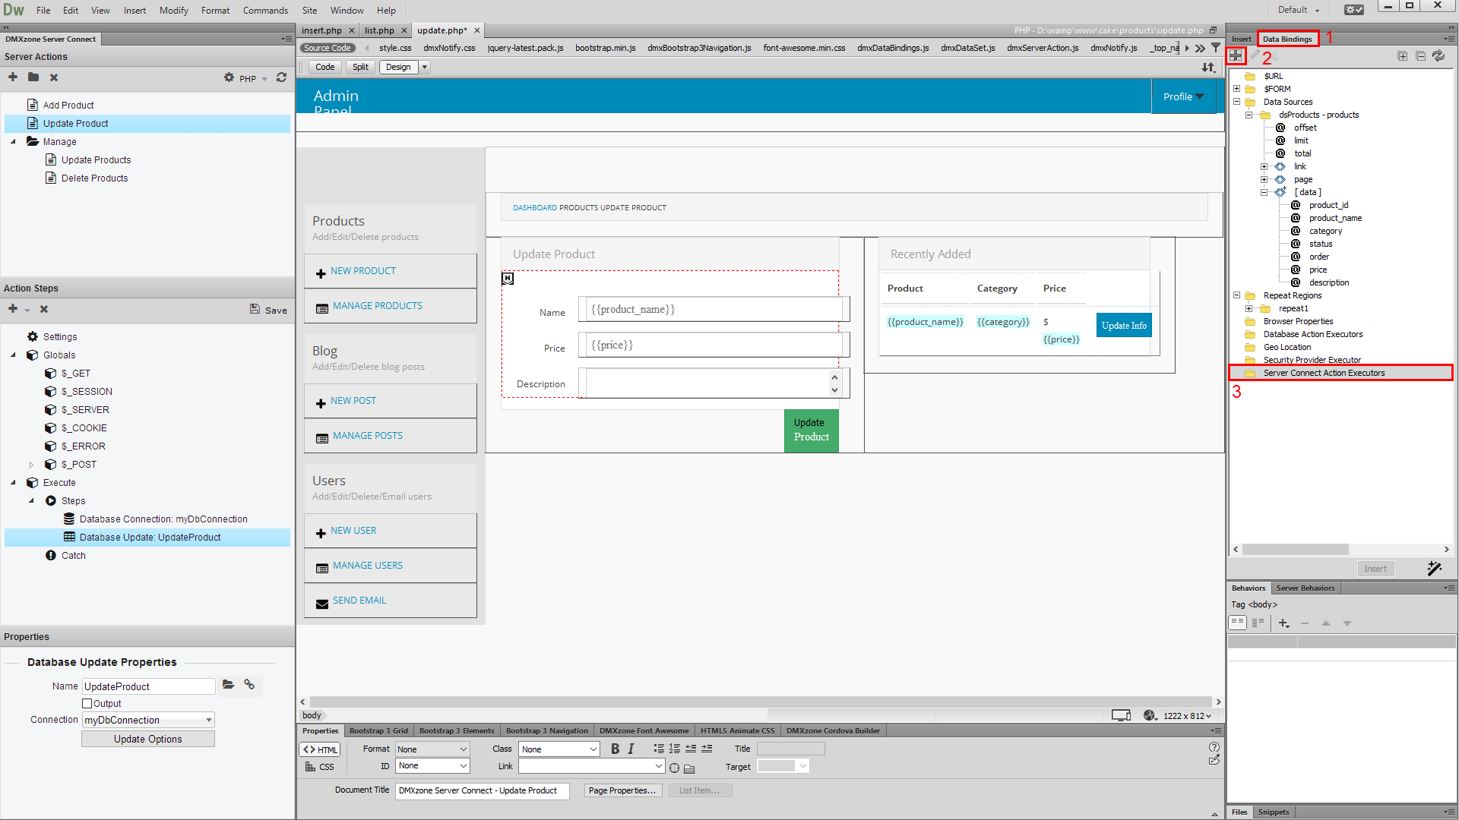Expand all nodes in Data Bindings panel

tap(1403, 56)
